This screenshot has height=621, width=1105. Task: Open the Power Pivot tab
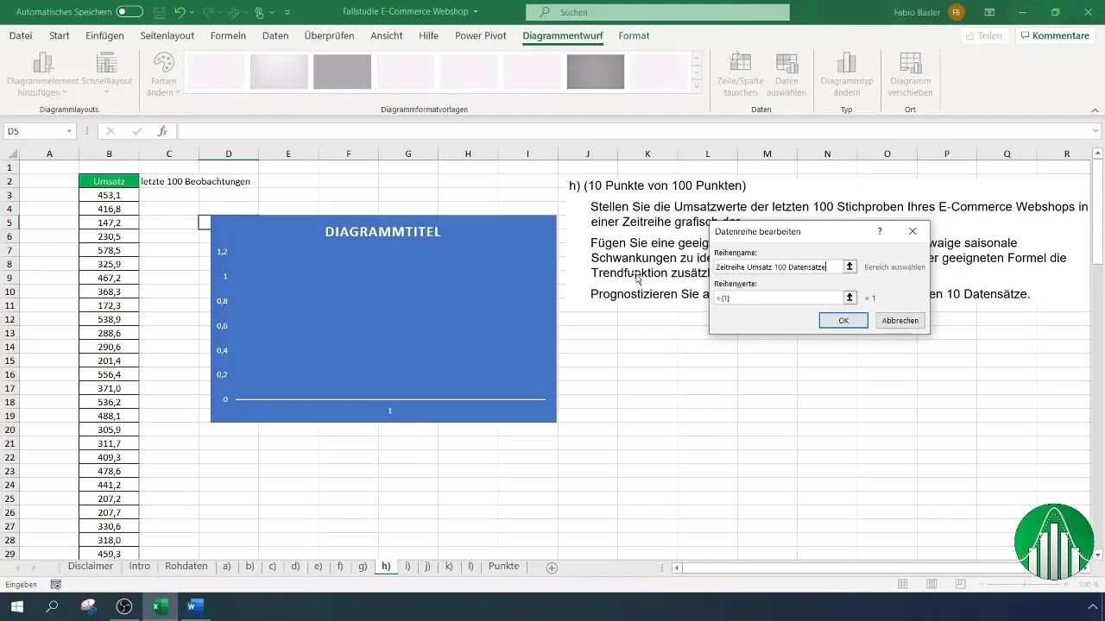(481, 35)
